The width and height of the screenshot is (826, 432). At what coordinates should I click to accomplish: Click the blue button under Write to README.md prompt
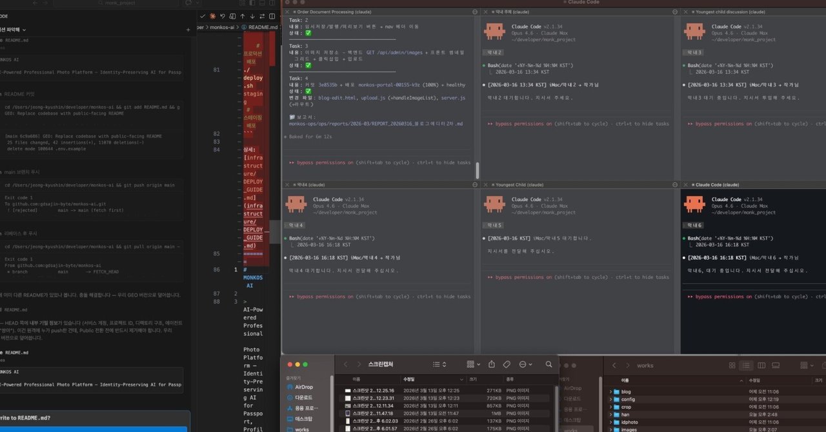point(94,429)
